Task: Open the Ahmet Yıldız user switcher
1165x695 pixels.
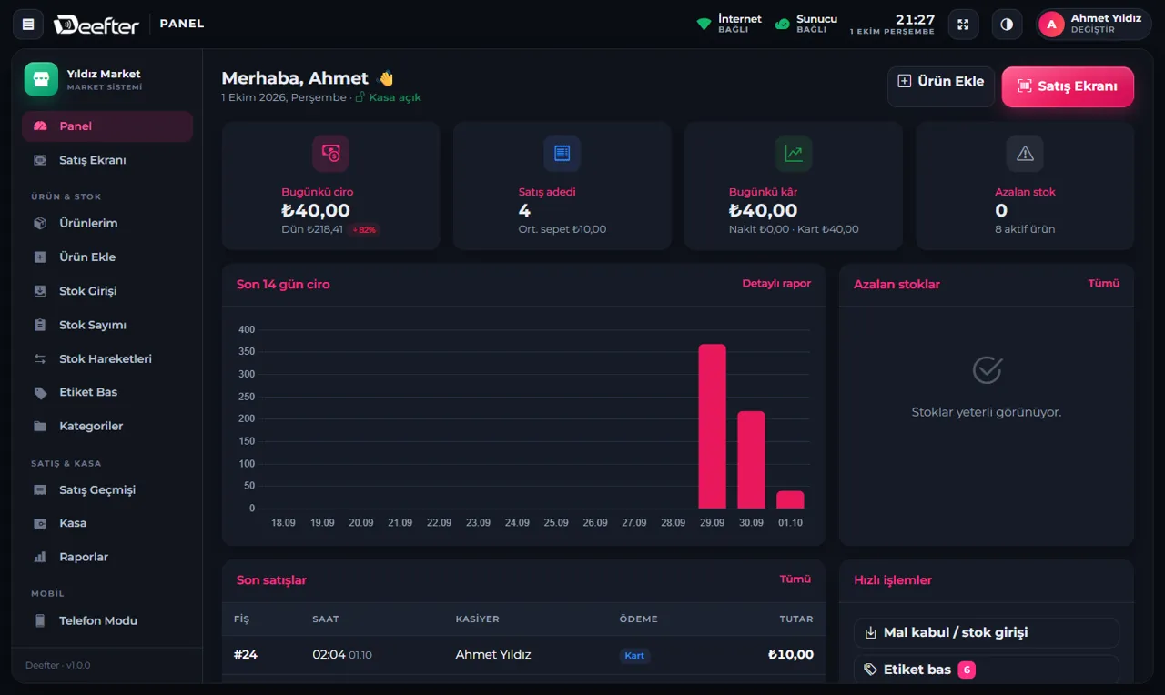Action: coord(1094,25)
